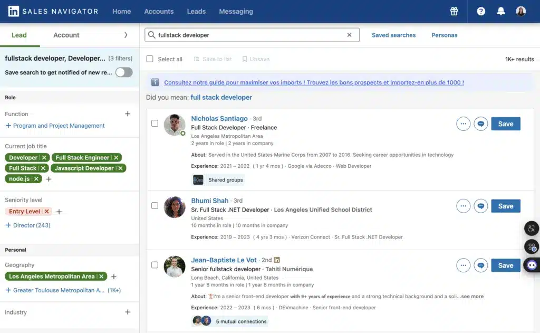This screenshot has width=540, height=333.
Task: Remove the Entry Level seniority filter
Action: click(47, 212)
